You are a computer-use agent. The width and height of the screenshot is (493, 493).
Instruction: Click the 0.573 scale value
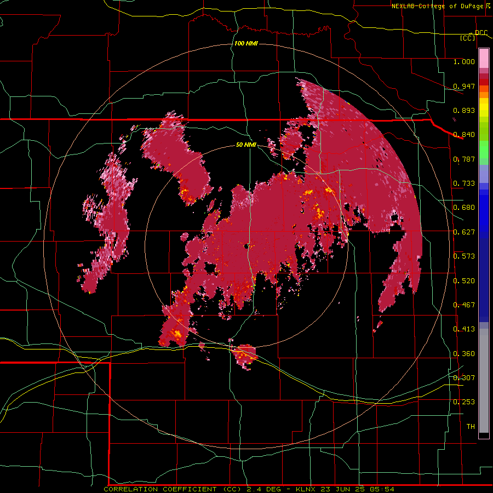tap(464, 256)
